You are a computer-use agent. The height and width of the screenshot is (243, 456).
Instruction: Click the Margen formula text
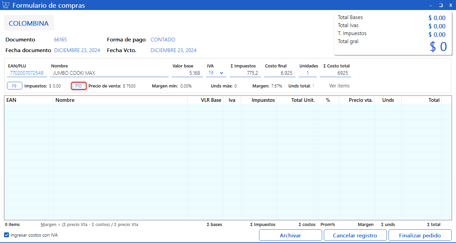(89, 225)
